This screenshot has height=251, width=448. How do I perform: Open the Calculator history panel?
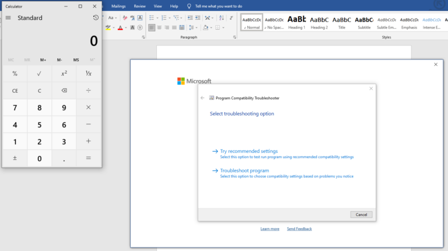coord(96,18)
